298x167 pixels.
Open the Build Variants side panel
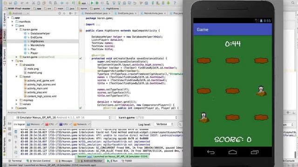(x=5, y=147)
